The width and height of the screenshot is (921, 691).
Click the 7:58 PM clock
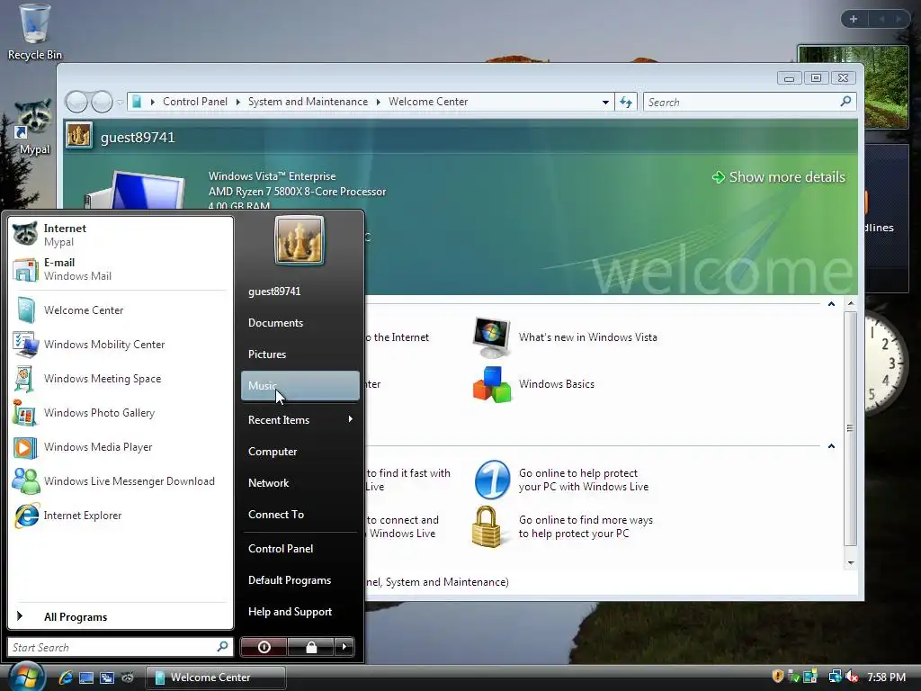pyautogui.click(x=886, y=678)
